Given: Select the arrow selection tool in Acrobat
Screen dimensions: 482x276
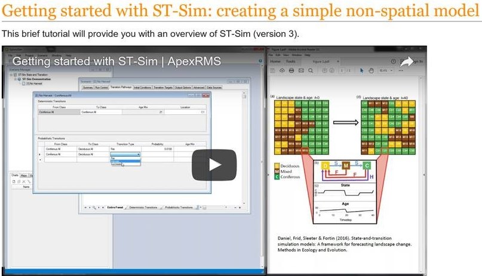Looking at the screenshot, I should [362, 70].
